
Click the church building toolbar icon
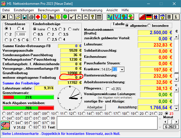[51, 17]
